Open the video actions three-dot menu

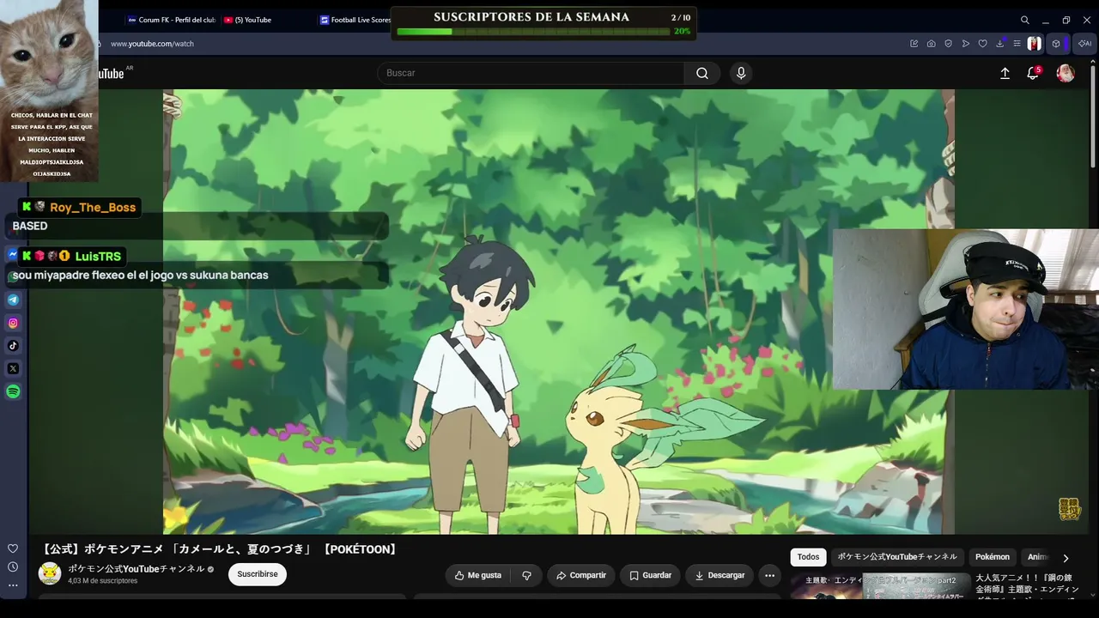769,575
